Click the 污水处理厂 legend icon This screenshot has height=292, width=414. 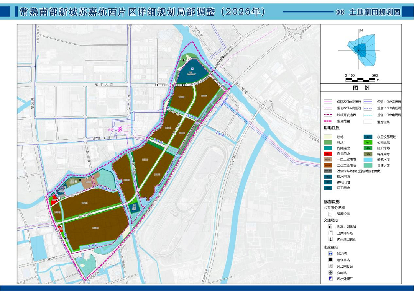[x=329, y=279]
